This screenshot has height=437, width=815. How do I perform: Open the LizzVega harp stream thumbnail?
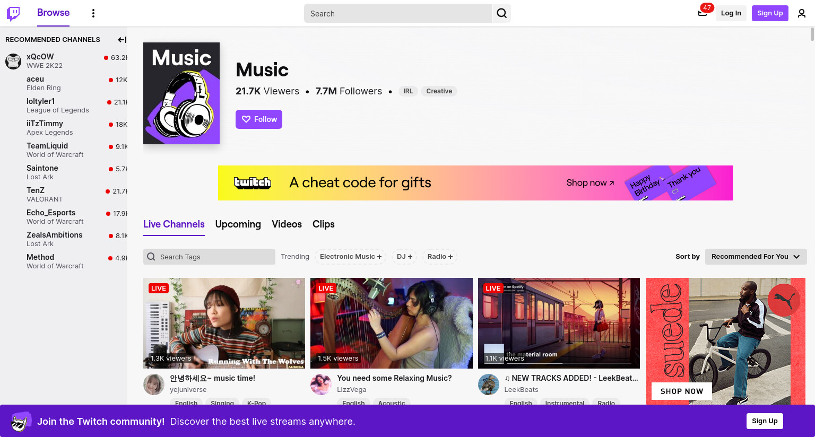click(x=392, y=323)
